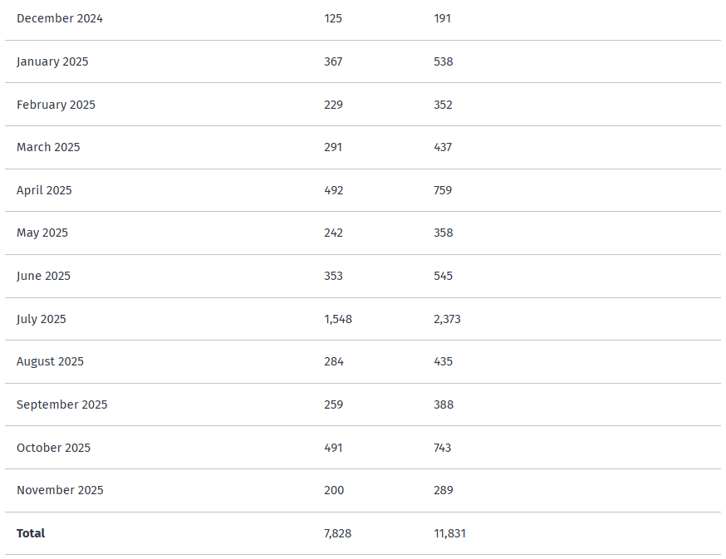Click the 759 value in April 2025 row

coord(443,190)
